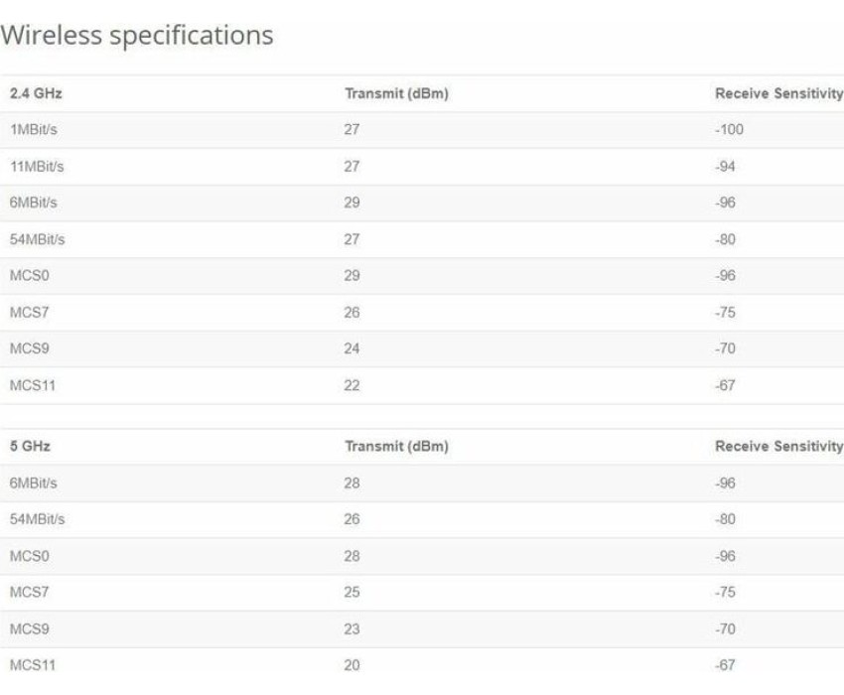Viewport: 844px width, 695px height.
Task: Select the 5 GHz column header
Action: click(x=30, y=446)
